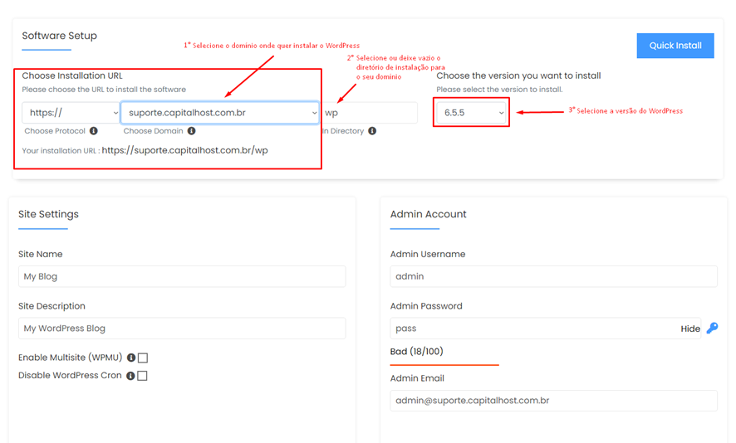Open the https:// protocol dropdown
This screenshot has width=736, height=443.
(71, 113)
